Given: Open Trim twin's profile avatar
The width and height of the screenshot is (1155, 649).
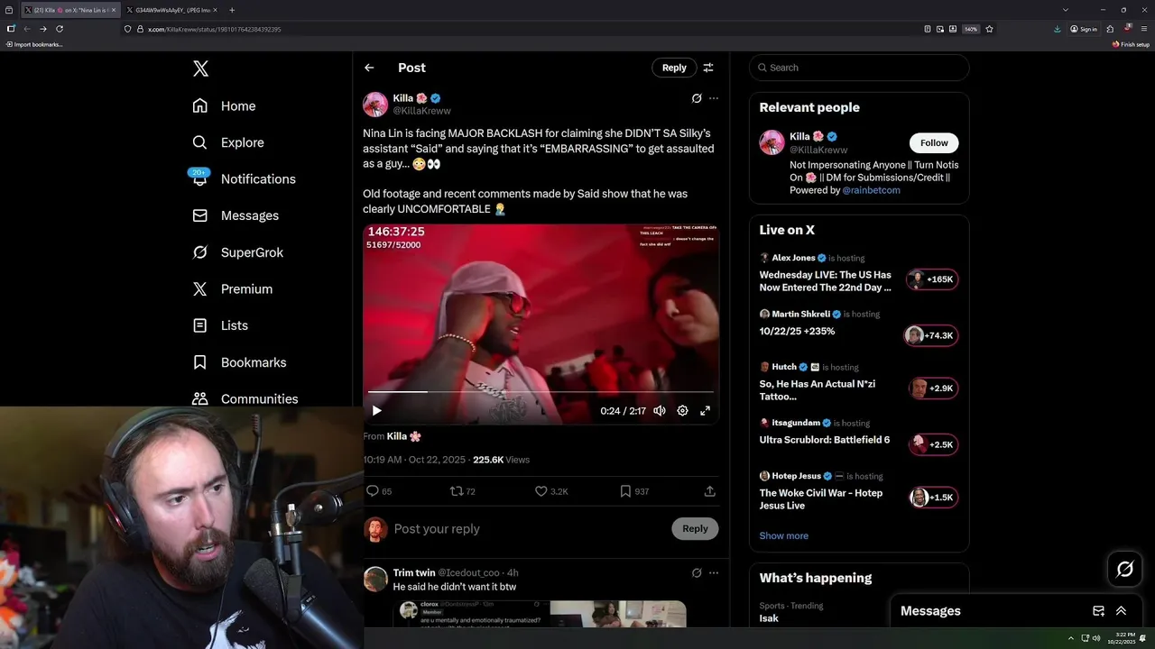Looking at the screenshot, I should (x=375, y=579).
